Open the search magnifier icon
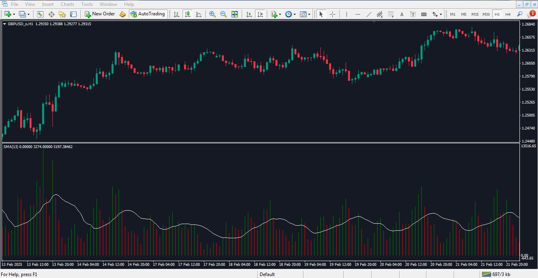This screenshot has width=538, height=278. coord(519,14)
